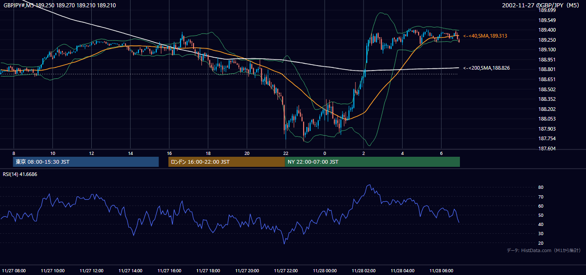The image size is (586, 275).
Task: Click price axis level 187.754
Action: tap(547, 138)
